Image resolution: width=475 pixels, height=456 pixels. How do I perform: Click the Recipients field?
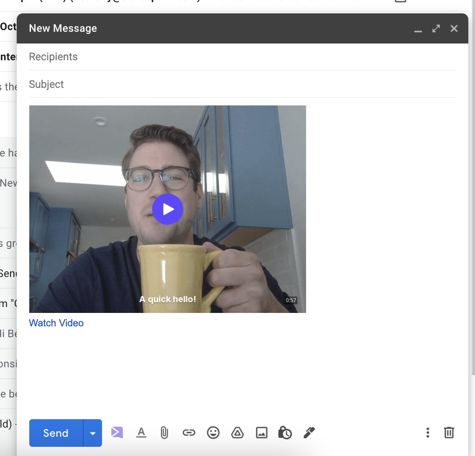(x=243, y=56)
